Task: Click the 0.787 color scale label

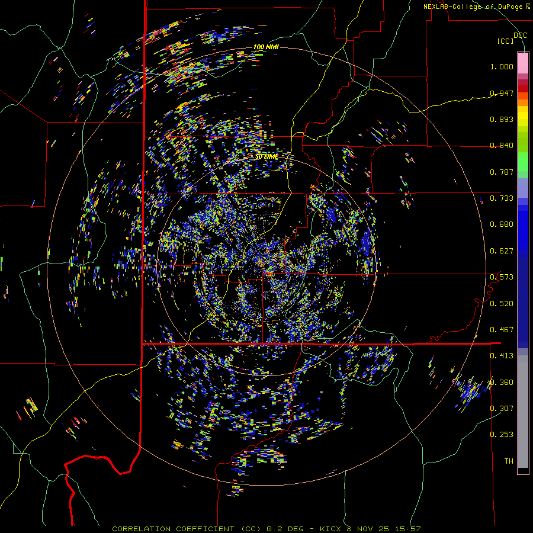Action: [502, 172]
